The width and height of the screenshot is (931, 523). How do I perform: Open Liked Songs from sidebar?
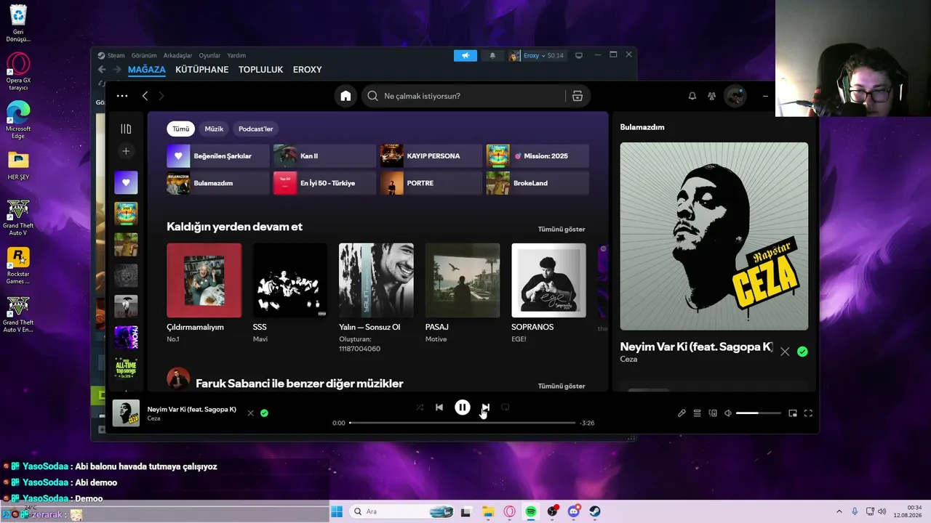[126, 182]
